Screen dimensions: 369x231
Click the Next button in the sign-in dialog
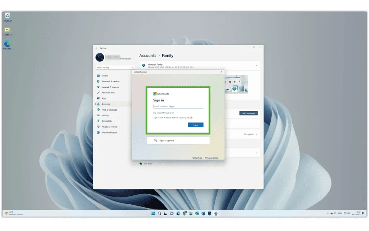[196, 125]
